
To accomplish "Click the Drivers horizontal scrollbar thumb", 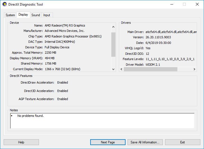I will click(150, 69).
